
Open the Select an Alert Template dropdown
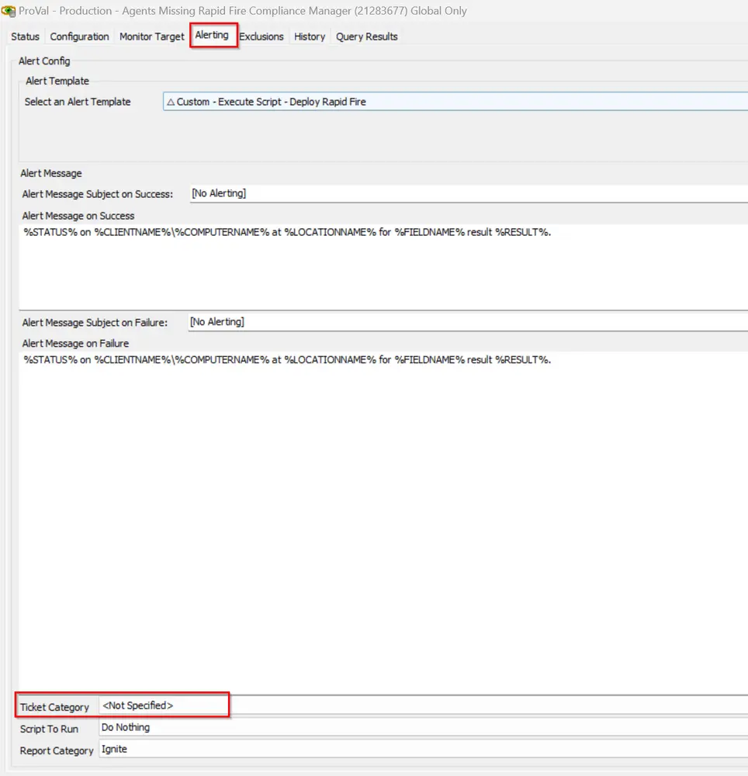[455, 102]
